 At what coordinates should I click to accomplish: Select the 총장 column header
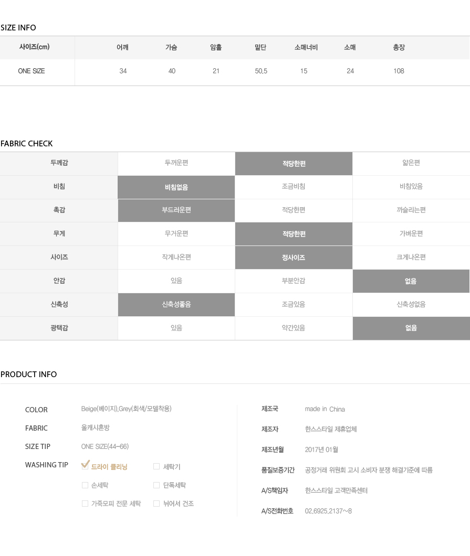point(399,47)
